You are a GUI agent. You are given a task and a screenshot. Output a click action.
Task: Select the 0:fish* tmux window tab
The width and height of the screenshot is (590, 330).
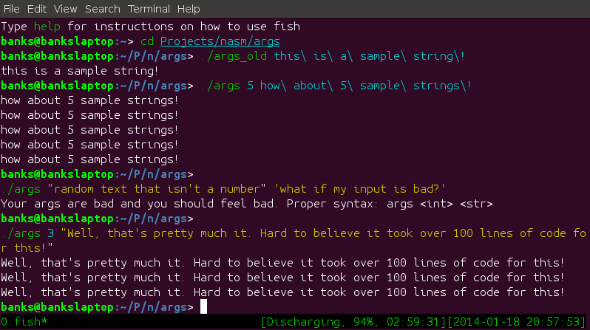tap(24, 322)
